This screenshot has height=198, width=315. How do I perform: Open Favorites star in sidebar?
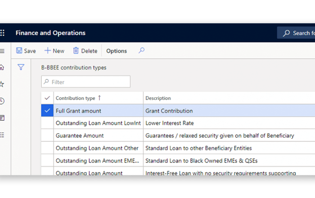tap(2, 84)
